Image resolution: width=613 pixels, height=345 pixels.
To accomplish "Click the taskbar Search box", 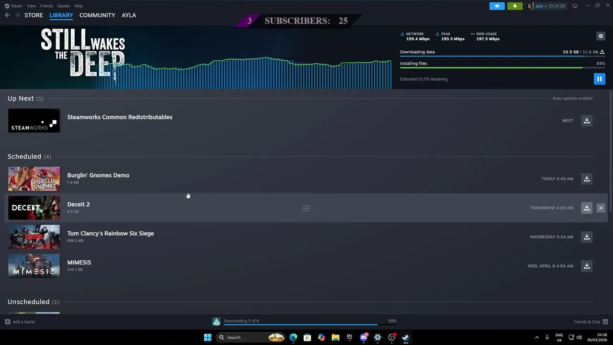I will pyautogui.click(x=251, y=337).
